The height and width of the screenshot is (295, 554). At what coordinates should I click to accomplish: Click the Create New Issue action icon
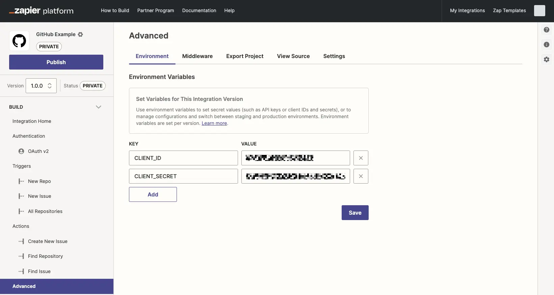click(21, 241)
